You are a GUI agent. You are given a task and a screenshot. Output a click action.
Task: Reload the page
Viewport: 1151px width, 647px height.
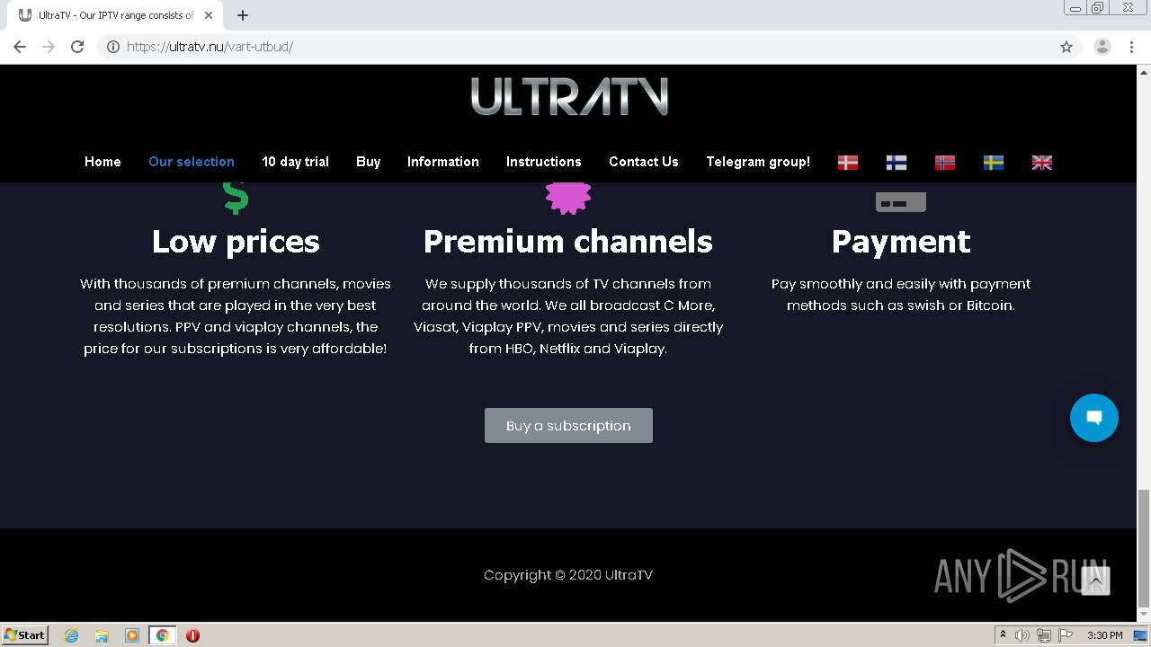point(77,47)
